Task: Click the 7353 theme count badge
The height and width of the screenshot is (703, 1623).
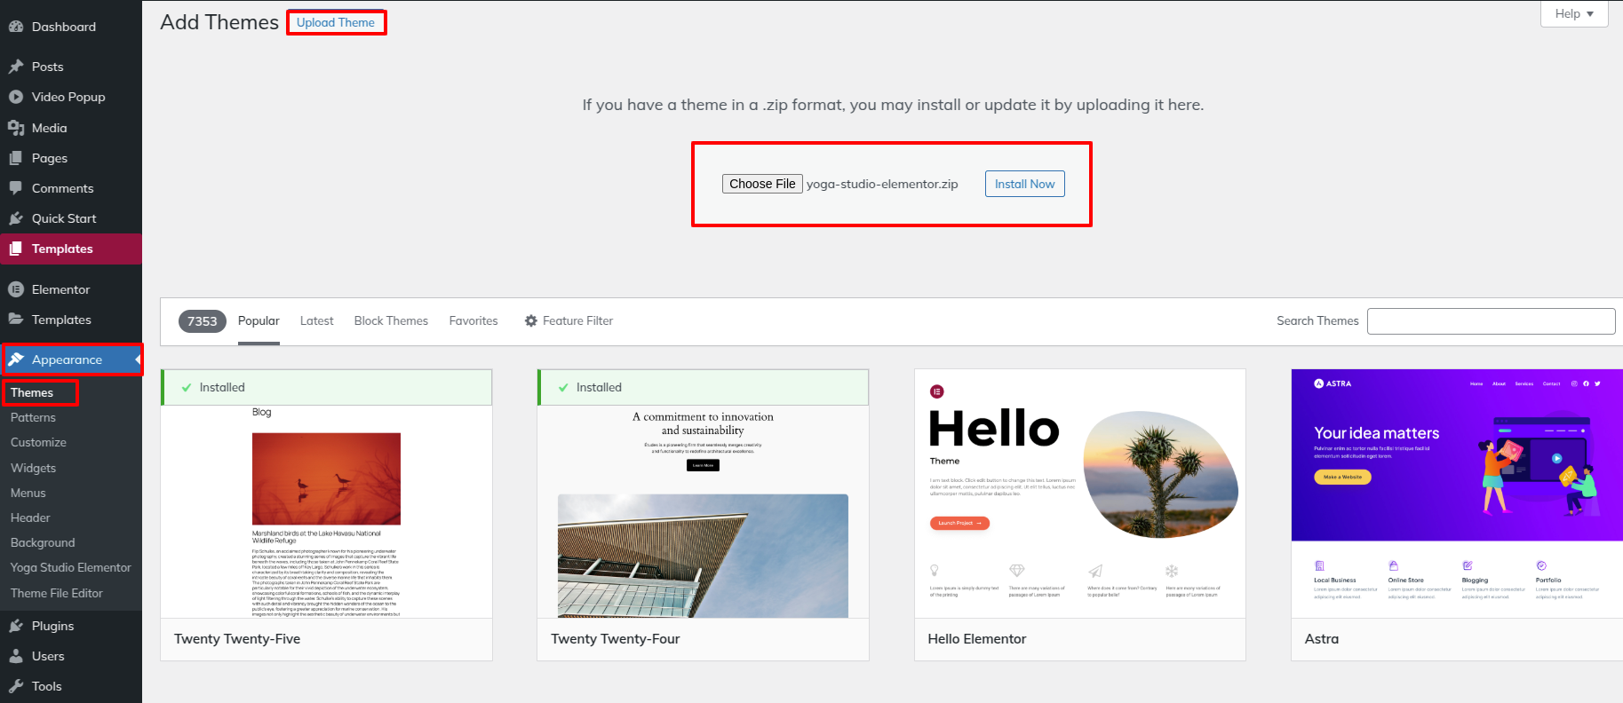Action: [203, 321]
